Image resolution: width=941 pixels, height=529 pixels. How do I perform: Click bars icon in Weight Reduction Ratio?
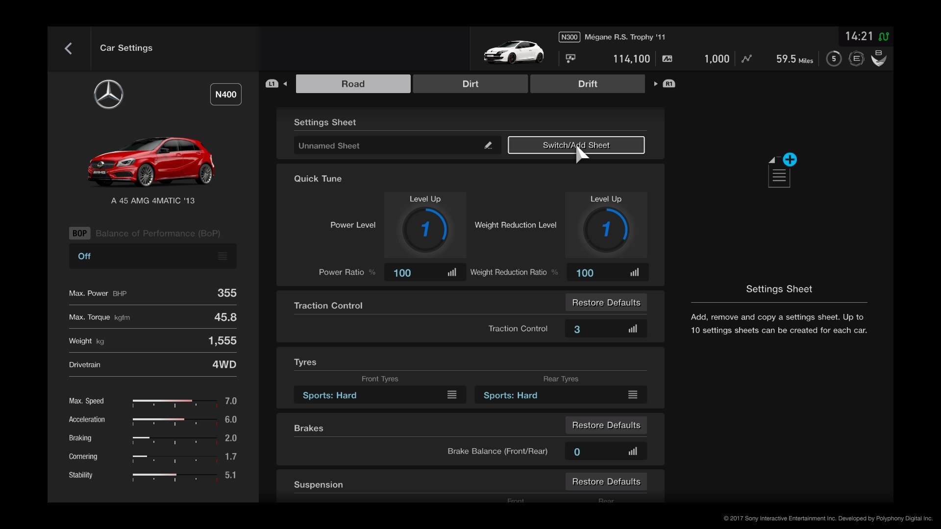pyautogui.click(x=635, y=272)
